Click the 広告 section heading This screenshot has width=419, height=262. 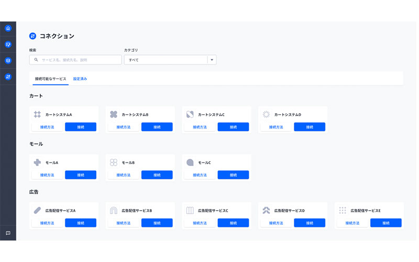pos(34,192)
